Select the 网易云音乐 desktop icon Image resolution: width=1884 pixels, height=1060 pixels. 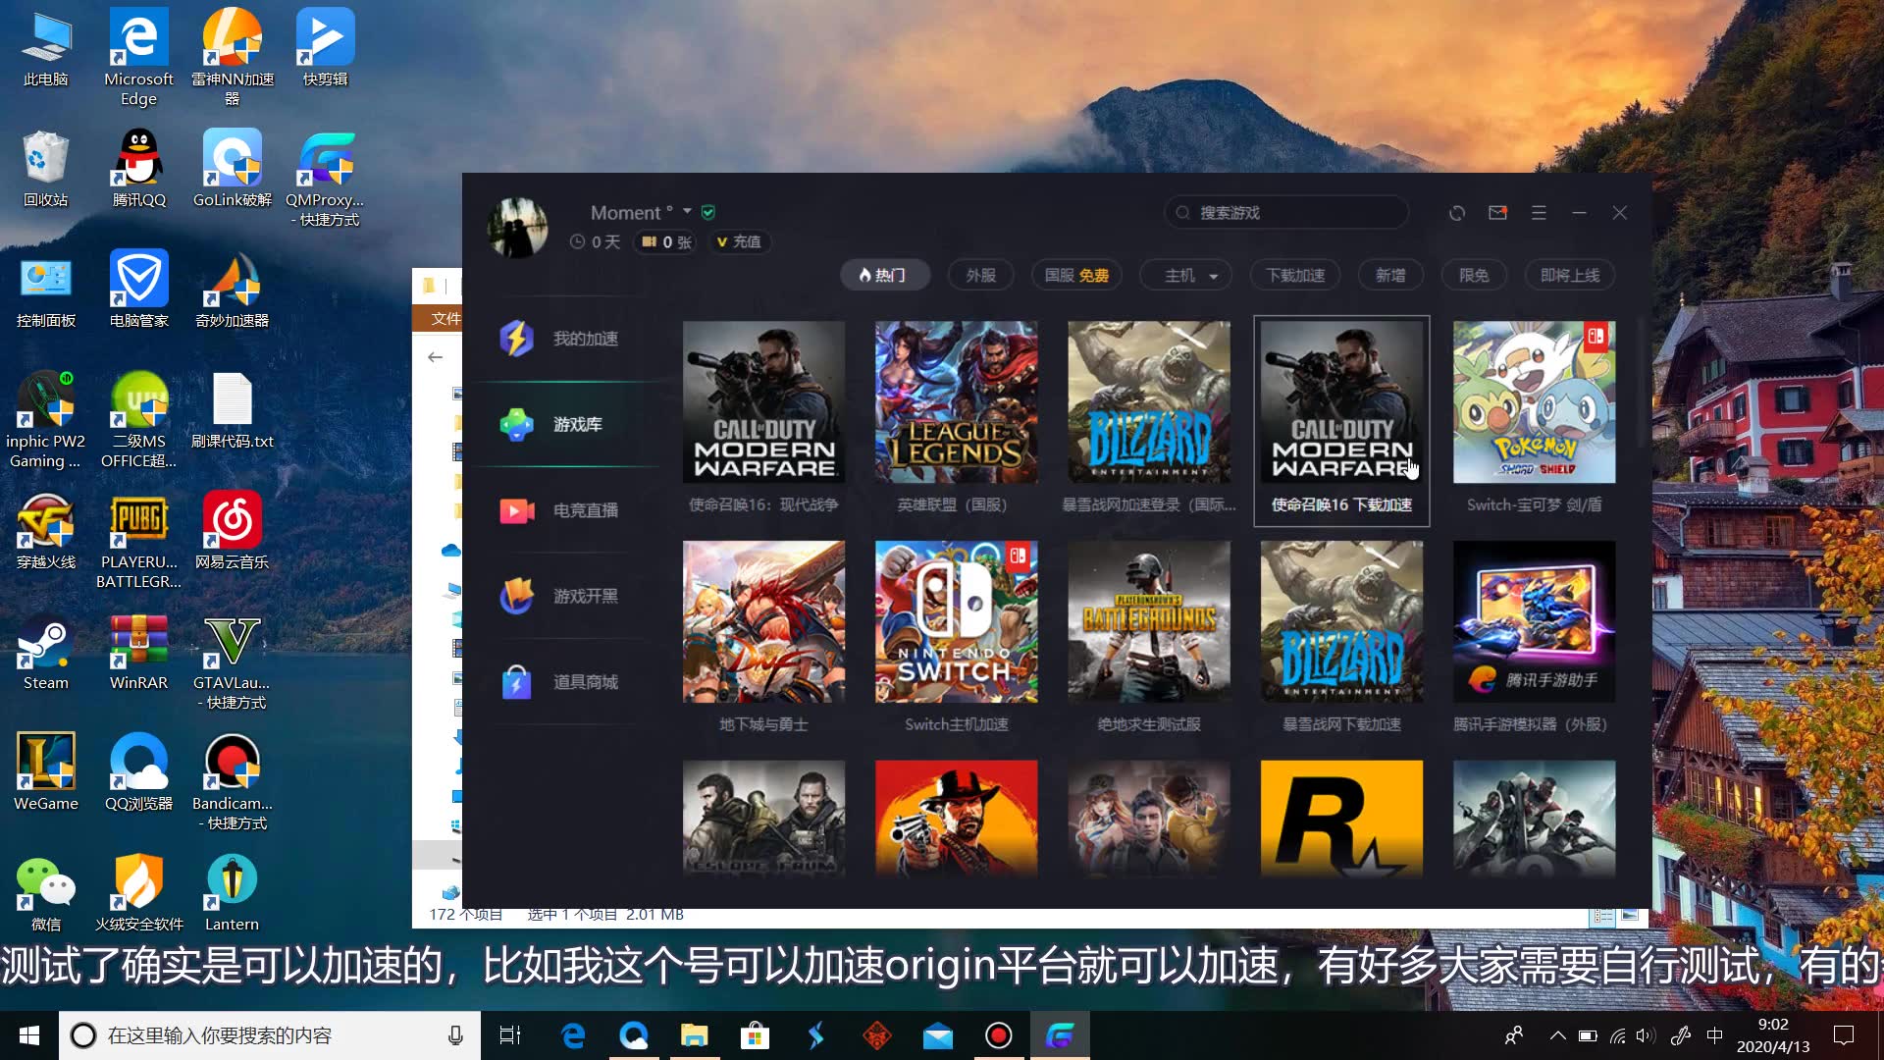pyautogui.click(x=232, y=531)
